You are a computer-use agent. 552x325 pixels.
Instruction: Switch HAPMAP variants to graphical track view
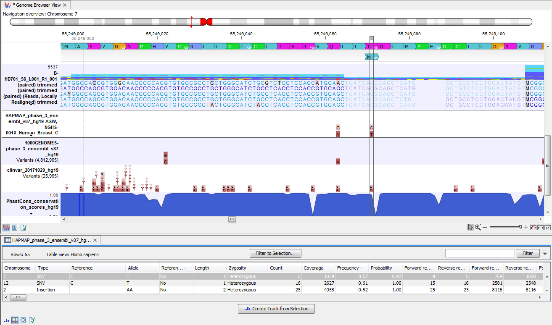pyautogui.click(x=6, y=320)
